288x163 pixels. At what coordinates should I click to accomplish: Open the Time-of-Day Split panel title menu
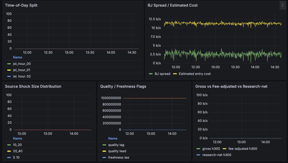click(x=21, y=5)
